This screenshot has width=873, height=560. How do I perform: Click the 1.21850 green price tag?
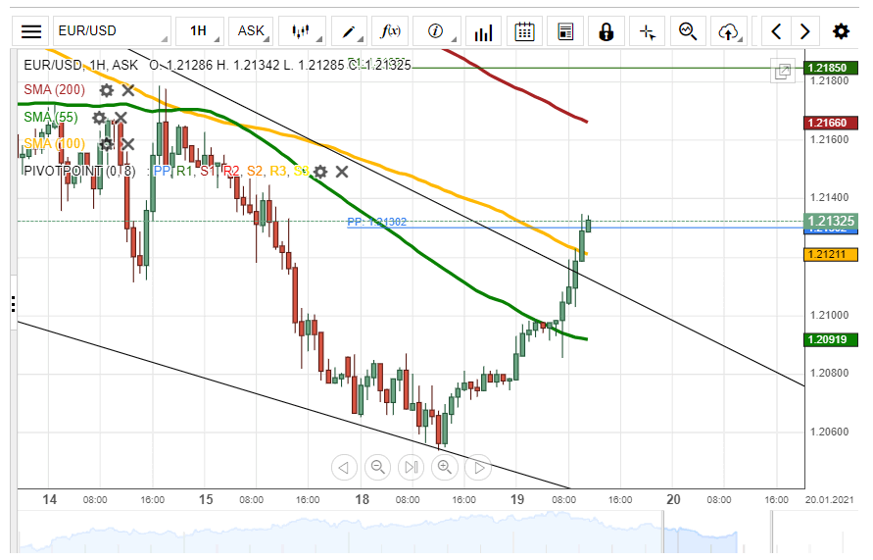pyautogui.click(x=831, y=68)
